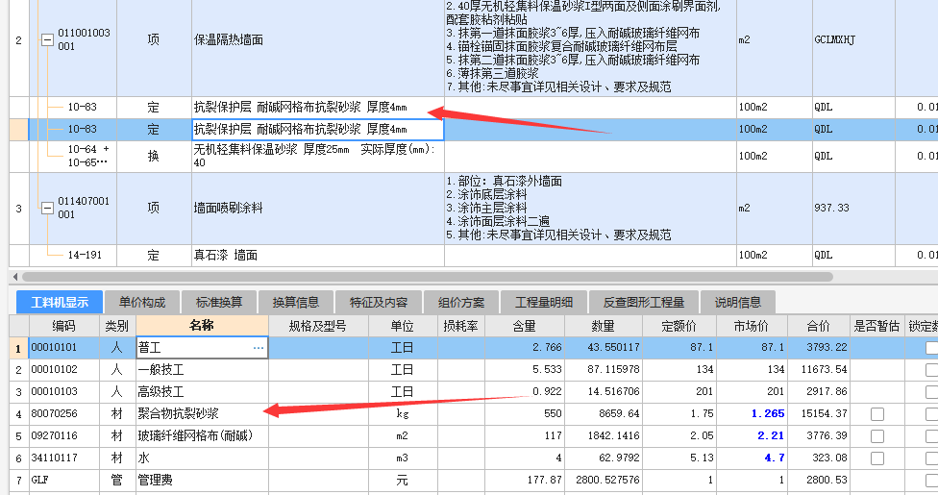Open the ellipsis browse button beside 普工
Viewport: 938px width, 495px height.
pos(258,348)
